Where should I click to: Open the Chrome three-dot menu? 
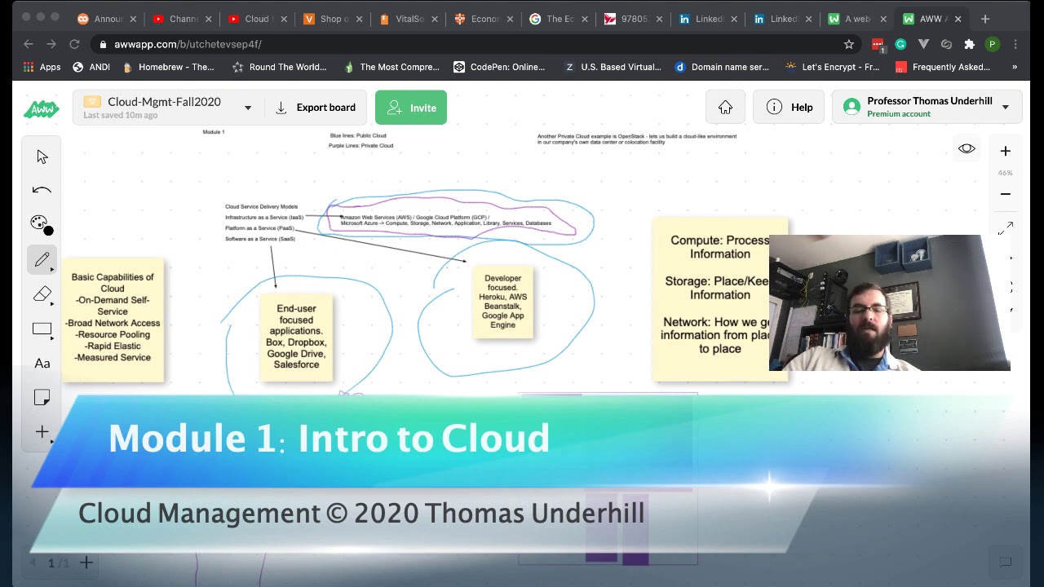tap(1015, 44)
